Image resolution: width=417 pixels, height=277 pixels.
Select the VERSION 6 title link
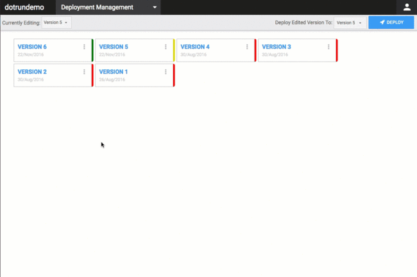pyautogui.click(x=32, y=47)
